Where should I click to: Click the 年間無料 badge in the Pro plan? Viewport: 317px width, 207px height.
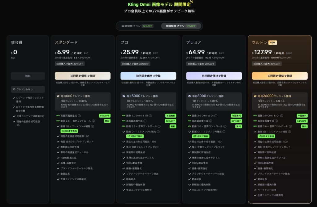click(171, 116)
